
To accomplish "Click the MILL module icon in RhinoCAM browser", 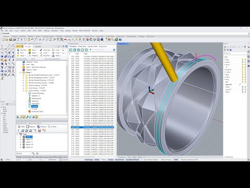I will 18,46.
